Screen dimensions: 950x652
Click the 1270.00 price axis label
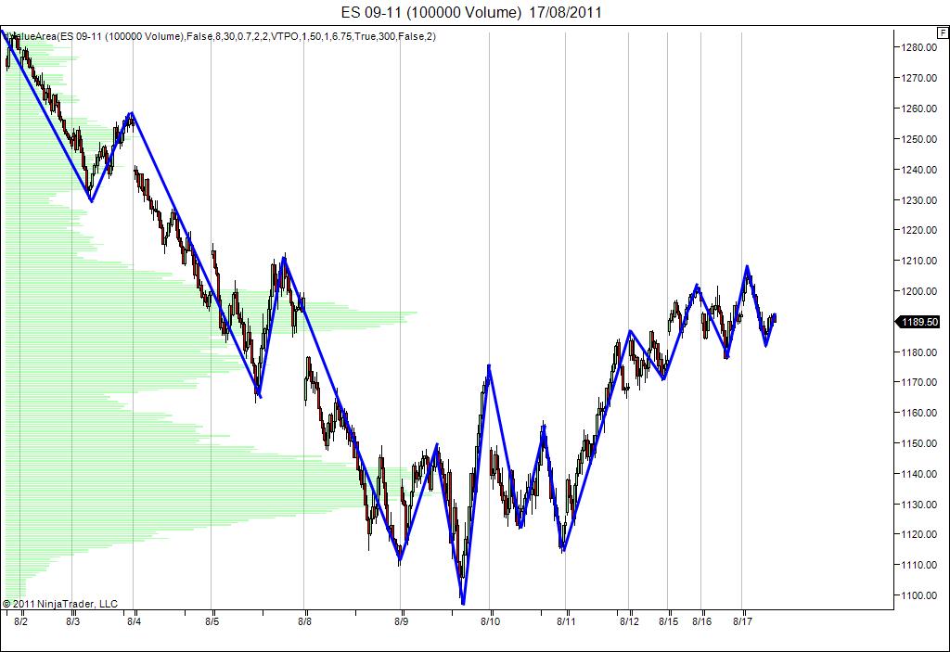[920, 78]
